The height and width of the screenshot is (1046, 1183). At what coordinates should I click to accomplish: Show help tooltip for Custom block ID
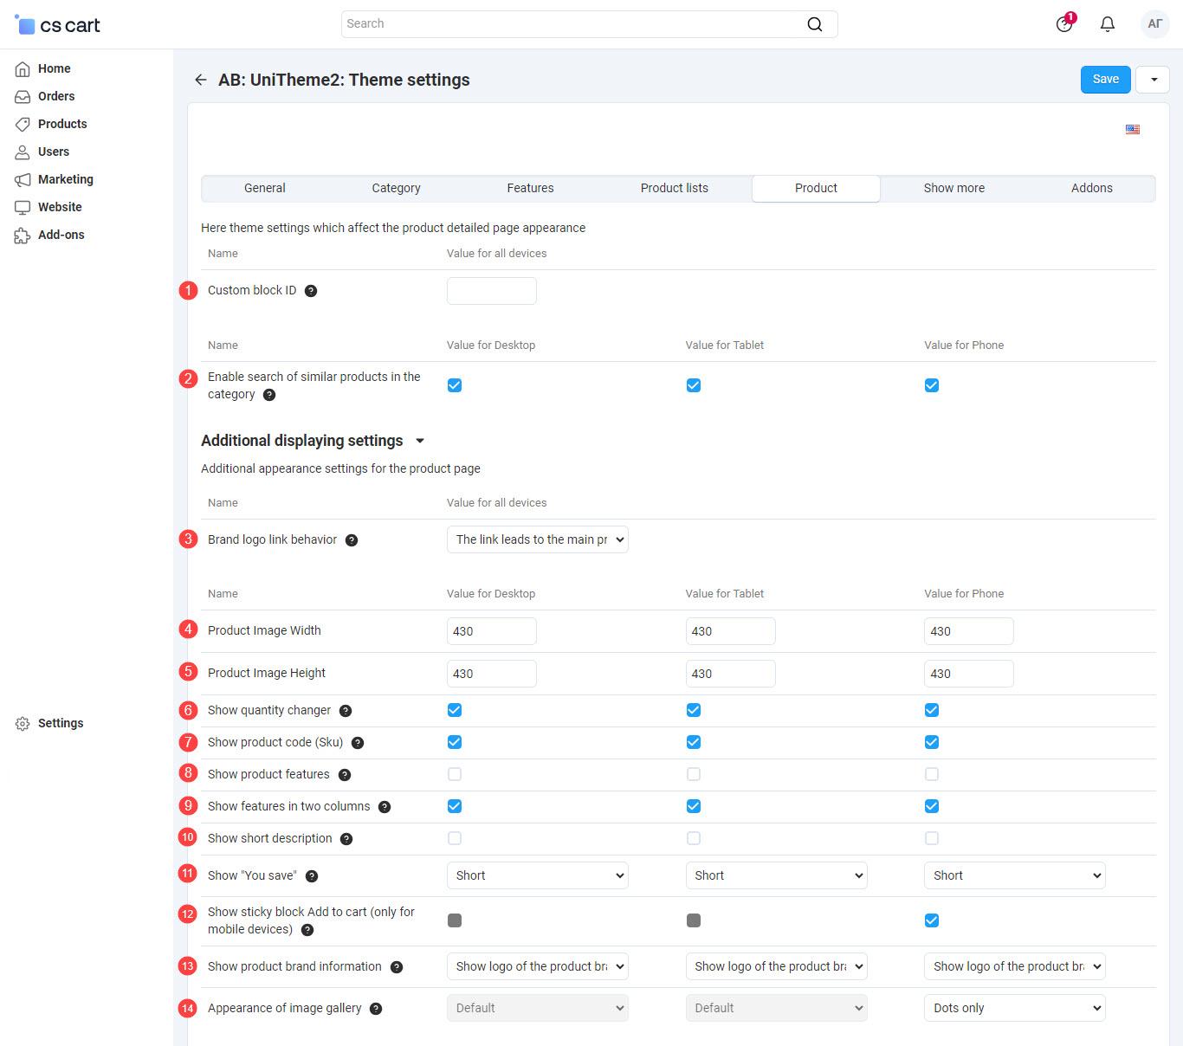[311, 291]
